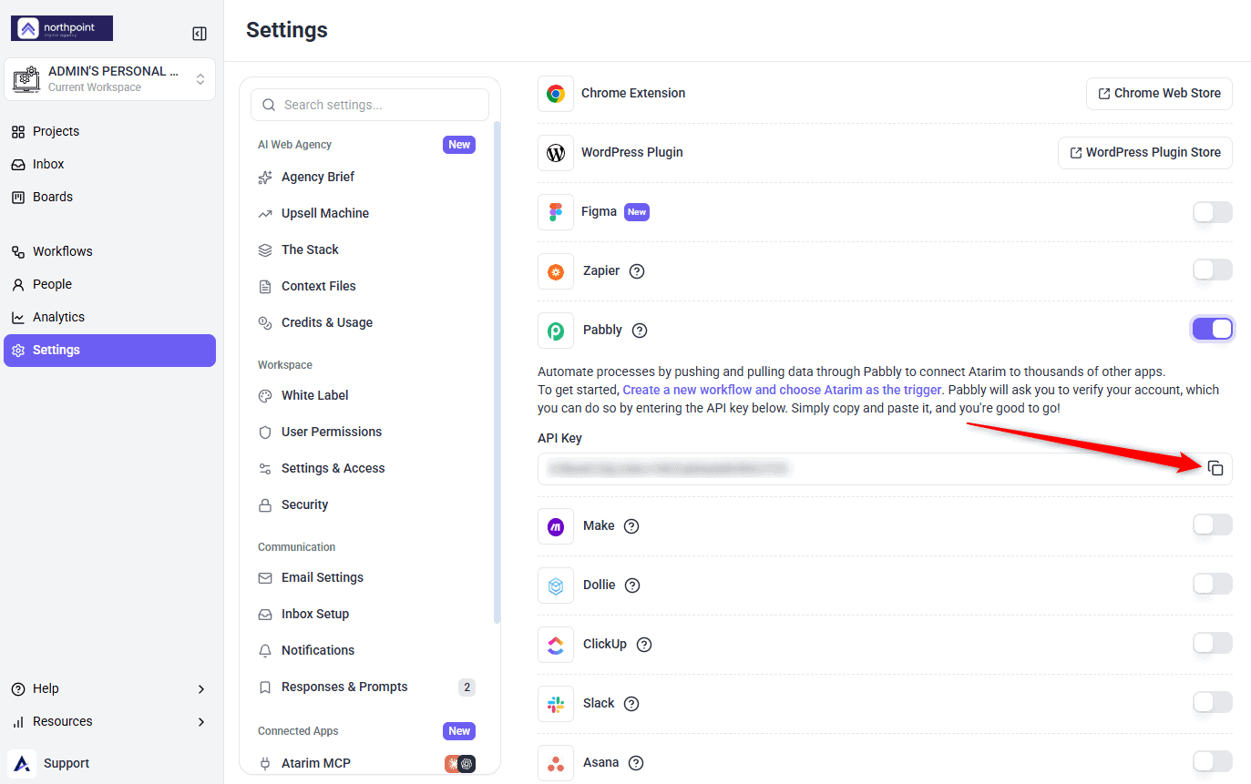Image resolution: width=1251 pixels, height=784 pixels.
Task: Click the Asana help question icon
Action: point(636,762)
